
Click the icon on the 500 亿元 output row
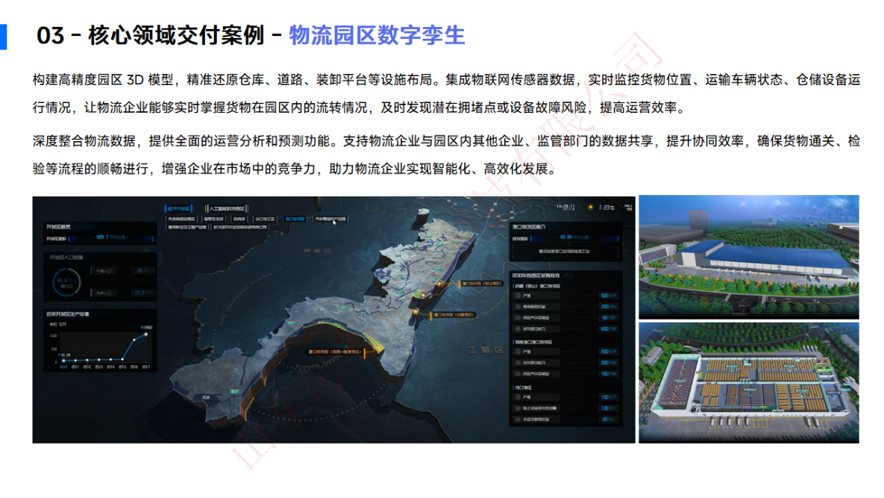point(518,296)
